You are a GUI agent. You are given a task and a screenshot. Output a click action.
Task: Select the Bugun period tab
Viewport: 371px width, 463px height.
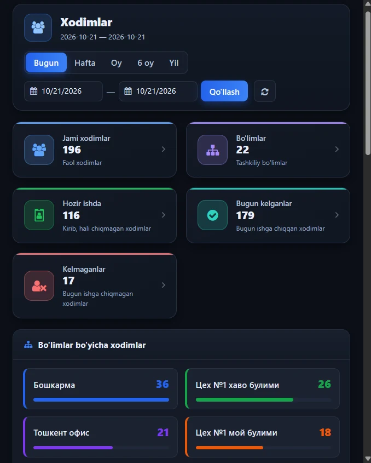click(46, 62)
